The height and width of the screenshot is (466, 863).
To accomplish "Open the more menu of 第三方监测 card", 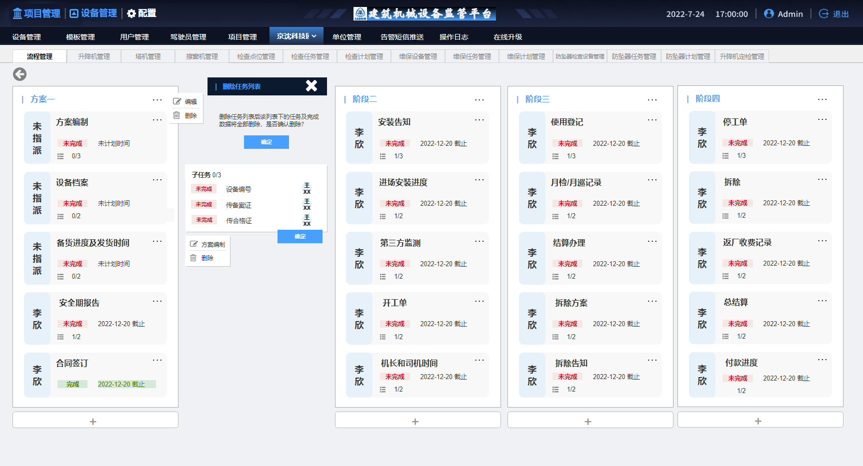I will pos(479,241).
